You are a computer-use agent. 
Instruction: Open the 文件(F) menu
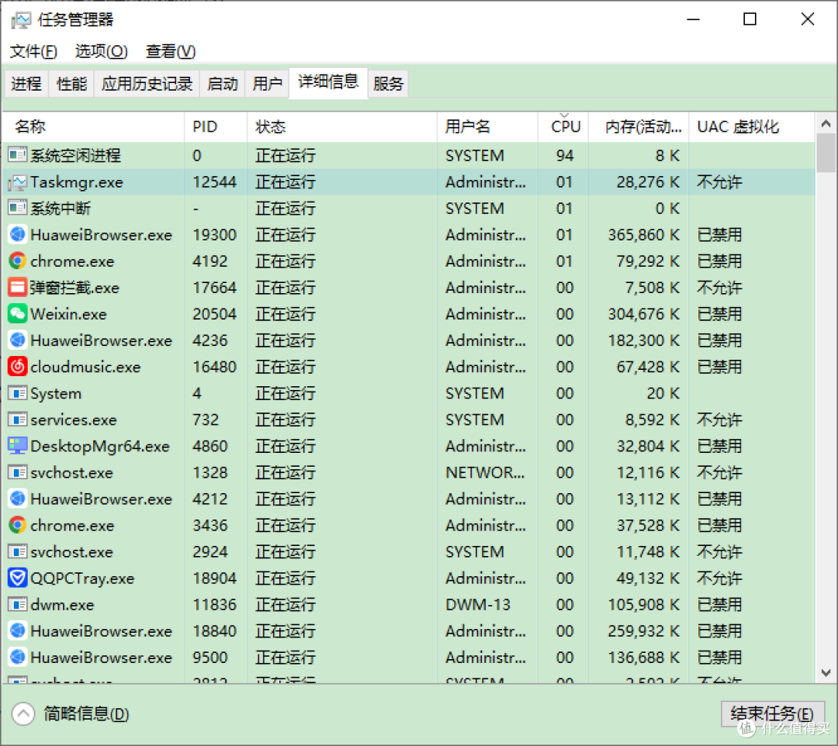pyautogui.click(x=33, y=51)
